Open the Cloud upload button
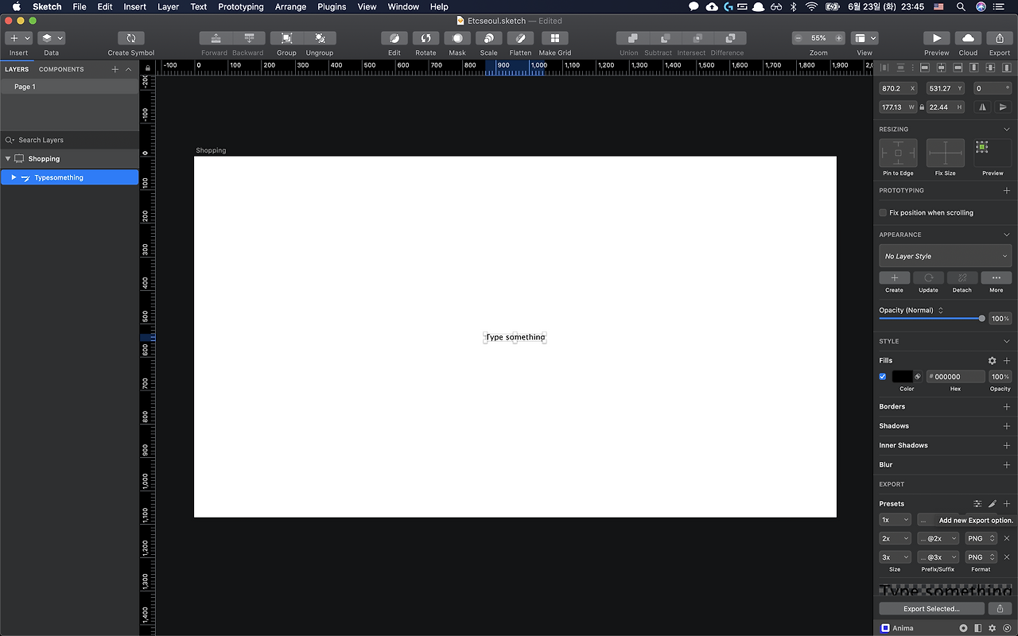The height and width of the screenshot is (636, 1018). (968, 38)
